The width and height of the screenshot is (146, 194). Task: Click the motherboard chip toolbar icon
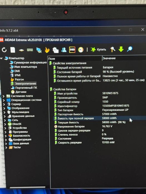click(21, 50)
